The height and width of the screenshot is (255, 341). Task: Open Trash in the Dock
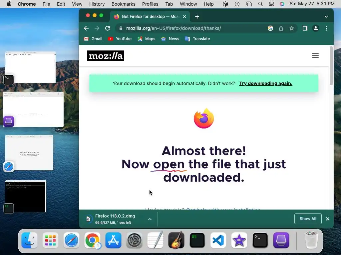click(x=311, y=240)
